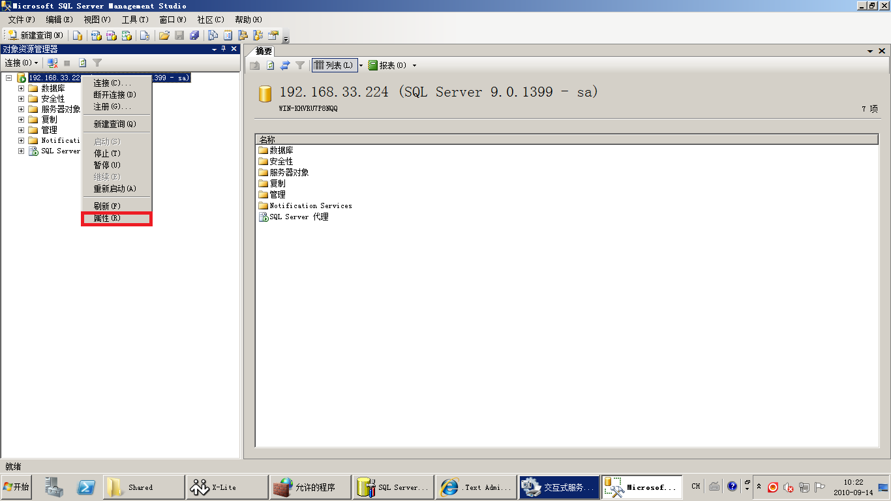891x501 pixels.
Task: Click the Filter icon in Object Explorer toolbar
Action: pos(97,63)
